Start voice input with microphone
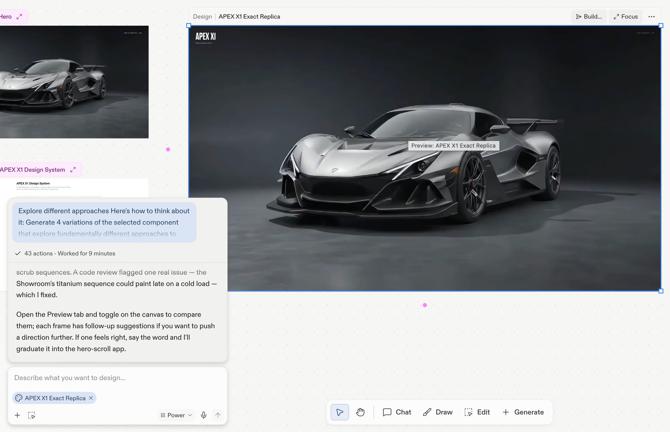This screenshot has height=432, width=670. click(204, 415)
